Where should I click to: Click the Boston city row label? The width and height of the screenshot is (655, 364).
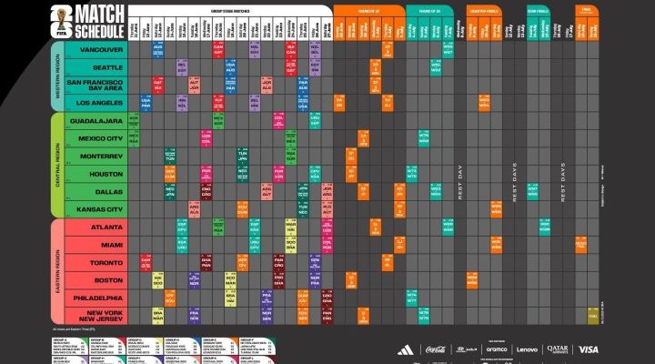[x=96, y=280]
